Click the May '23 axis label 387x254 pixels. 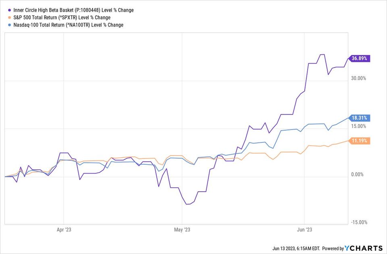182,230
